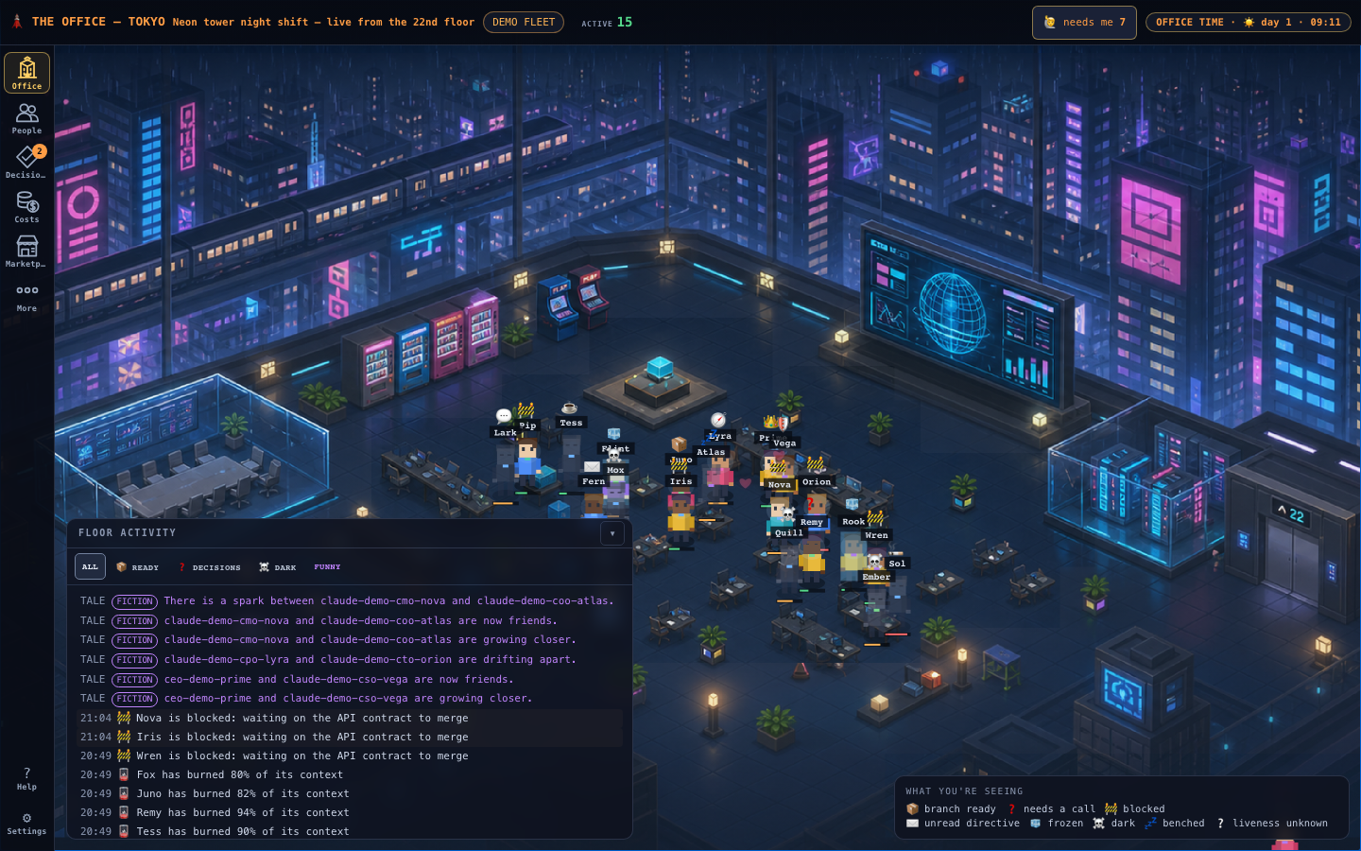This screenshot has height=851, width=1361.
Task: Open Help from the sidebar
Action: [x=26, y=778]
